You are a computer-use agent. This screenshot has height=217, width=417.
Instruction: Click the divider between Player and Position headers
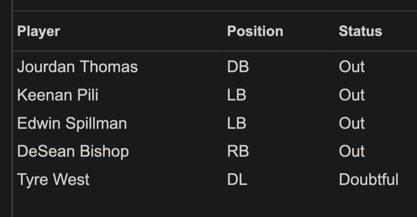[222, 31]
